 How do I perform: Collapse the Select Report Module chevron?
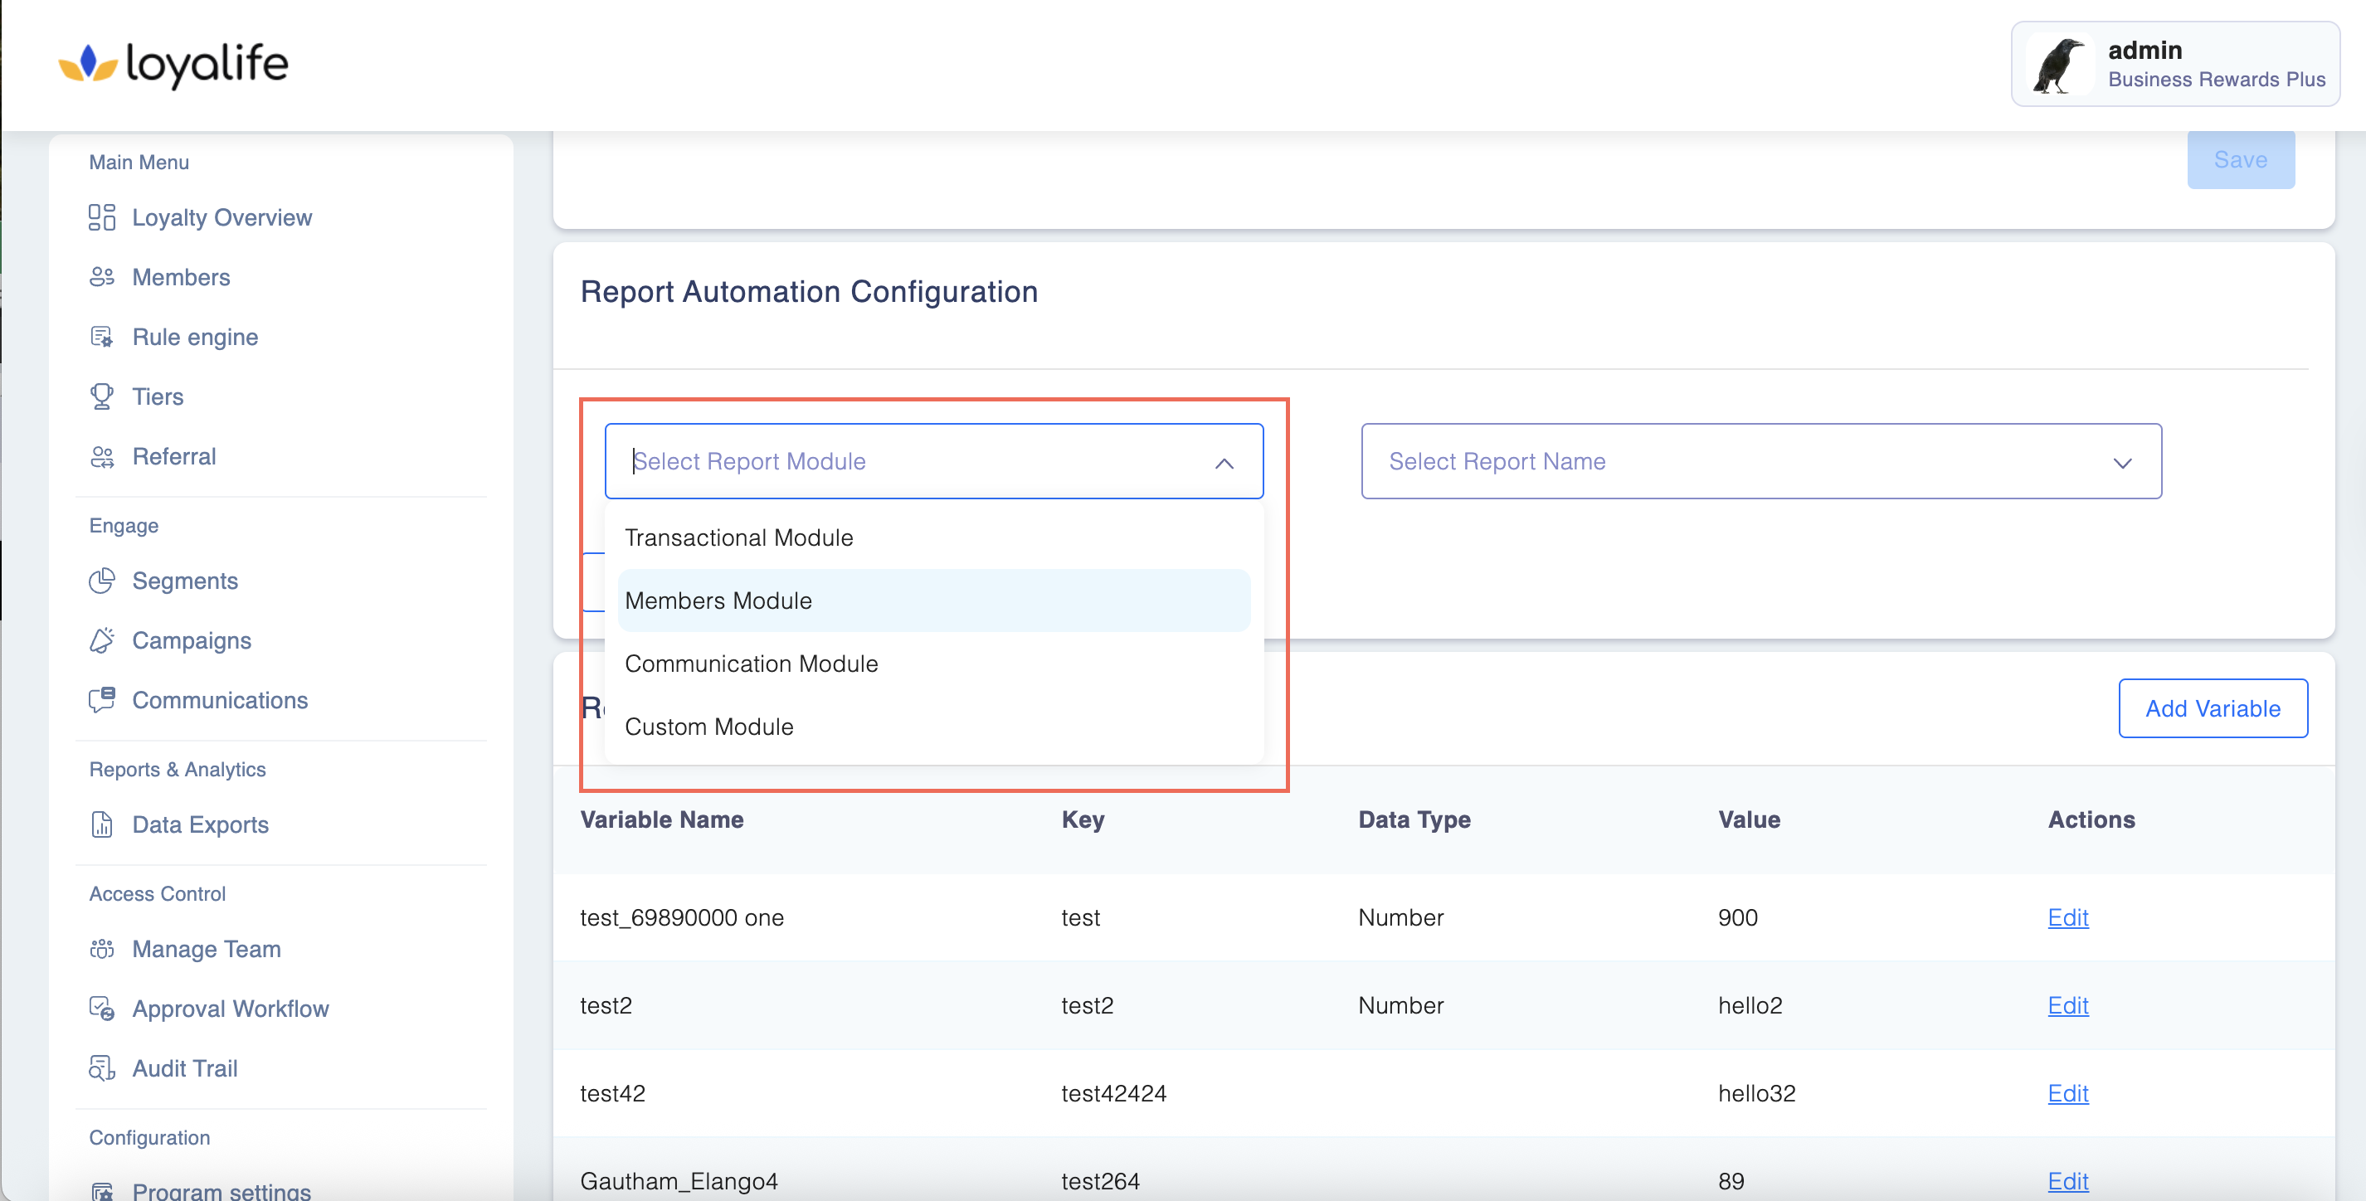[1224, 463]
